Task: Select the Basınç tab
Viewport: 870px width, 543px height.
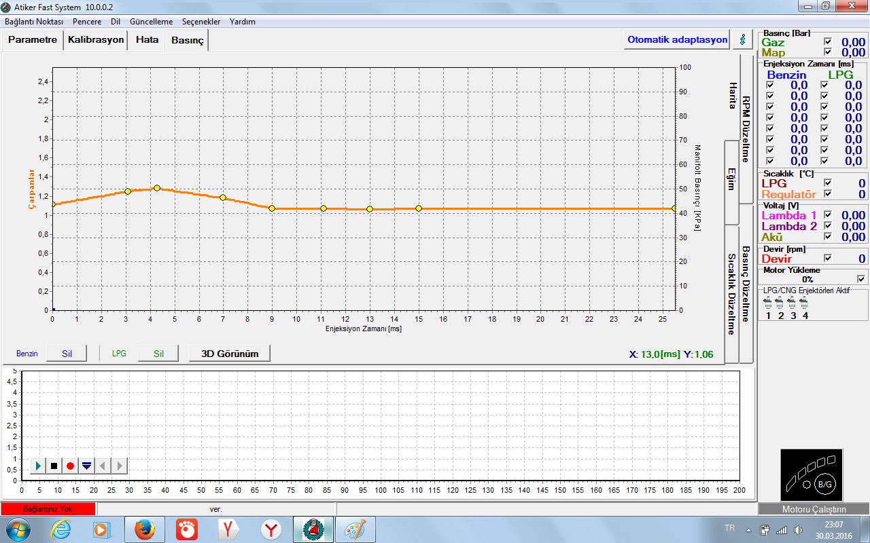Action: [x=188, y=41]
